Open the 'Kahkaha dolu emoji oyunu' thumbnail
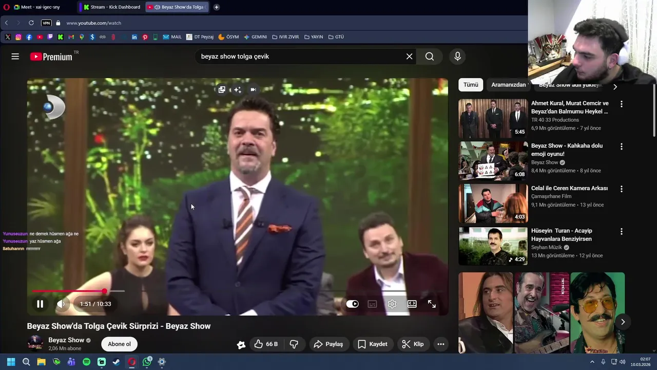This screenshot has width=657, height=370. (x=493, y=161)
